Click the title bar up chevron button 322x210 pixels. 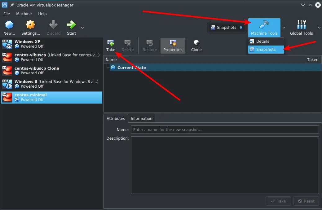[x=310, y=5]
